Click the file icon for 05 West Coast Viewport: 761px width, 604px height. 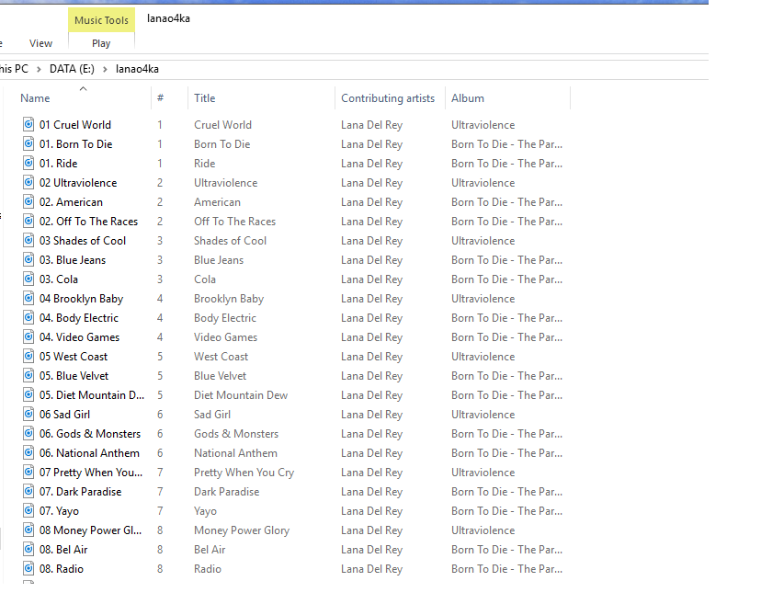pos(28,356)
